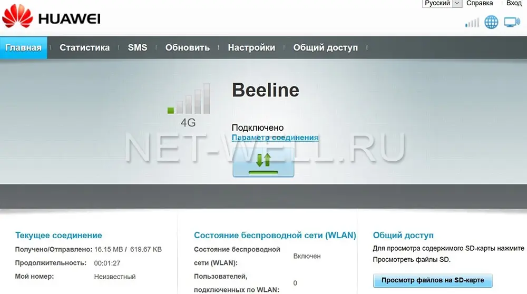The image size is (527, 294).
Task: Go to the Обновить tab
Action: pyautogui.click(x=187, y=47)
